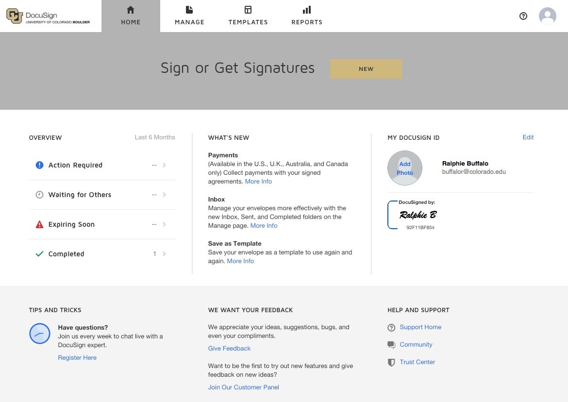Expand the Completed row chevron
Screen dimensions: 568x402
tap(164, 254)
